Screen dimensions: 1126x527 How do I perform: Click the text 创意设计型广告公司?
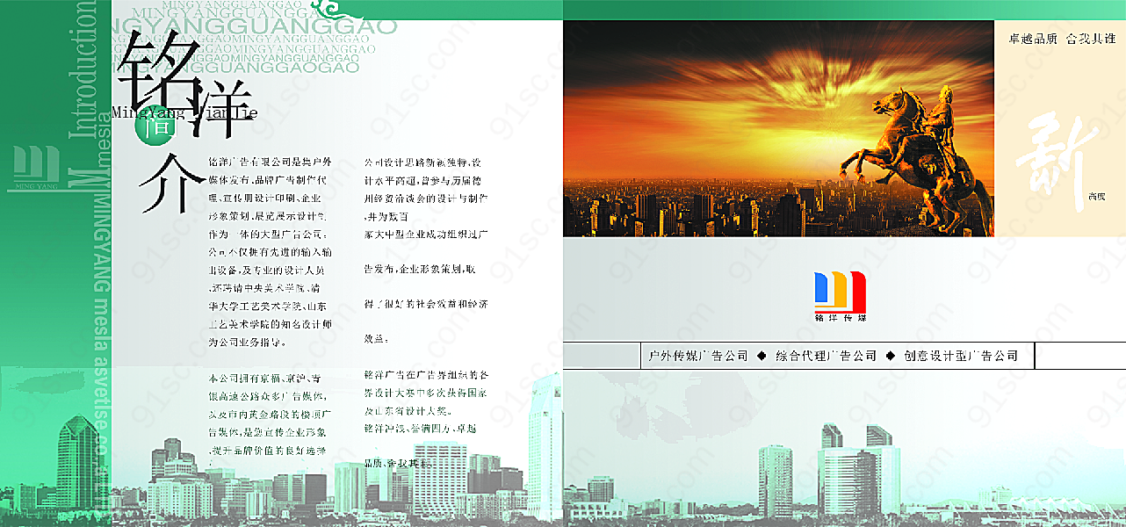[961, 356]
